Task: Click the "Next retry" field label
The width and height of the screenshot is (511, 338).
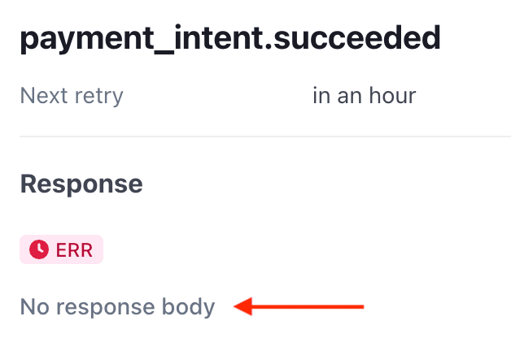Action: pyautogui.click(x=72, y=97)
